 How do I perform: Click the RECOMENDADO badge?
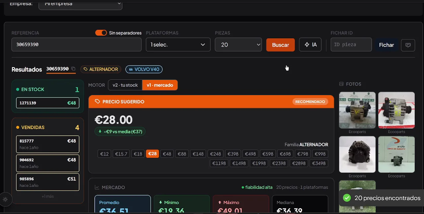(x=310, y=102)
